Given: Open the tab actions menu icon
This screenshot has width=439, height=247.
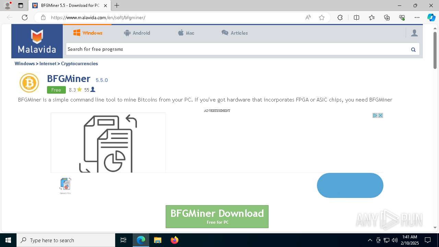Looking at the screenshot, I should (x=21, y=5).
